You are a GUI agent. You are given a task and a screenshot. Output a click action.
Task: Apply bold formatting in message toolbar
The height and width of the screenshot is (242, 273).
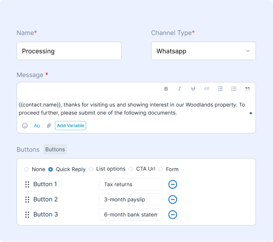pyautogui.click(x=166, y=89)
